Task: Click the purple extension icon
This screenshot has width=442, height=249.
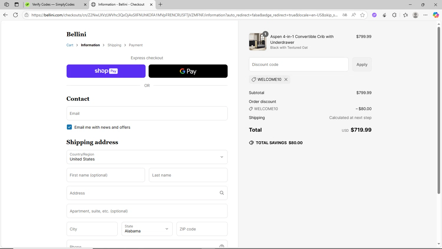Action: 374,15
